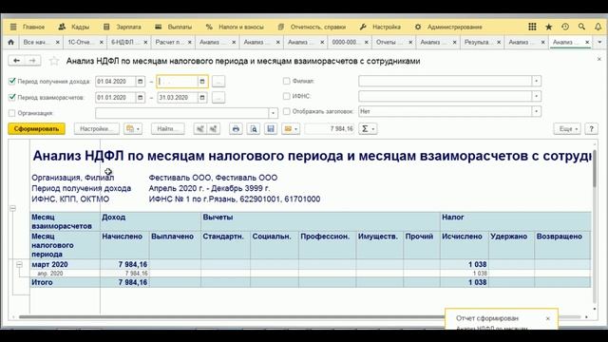The image size is (608, 342).
Task: Choose settlement period with ellipsis button
Action: [x=218, y=97]
